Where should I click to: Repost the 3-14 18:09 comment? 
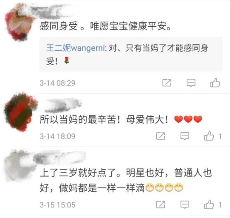161,136
